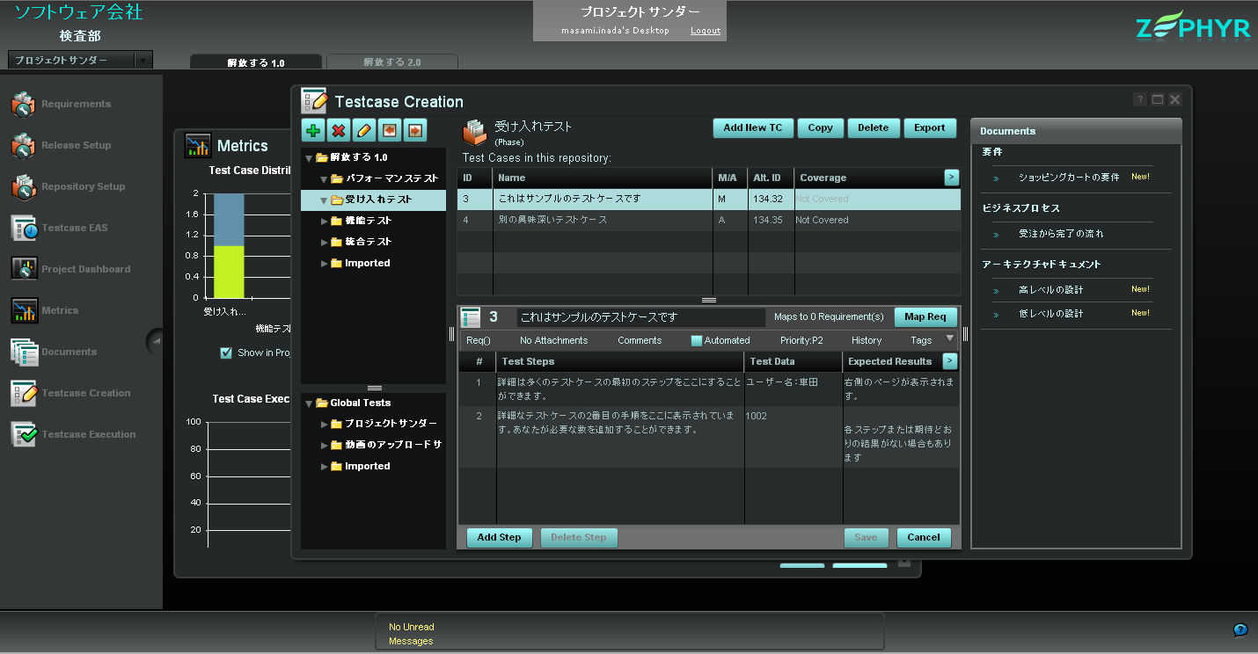The image size is (1258, 654).
Task: Click the notepad icon beside the Testcase Creation title
Action: [314, 101]
